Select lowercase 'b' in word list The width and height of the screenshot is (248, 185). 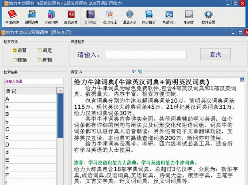(x=31, y=122)
